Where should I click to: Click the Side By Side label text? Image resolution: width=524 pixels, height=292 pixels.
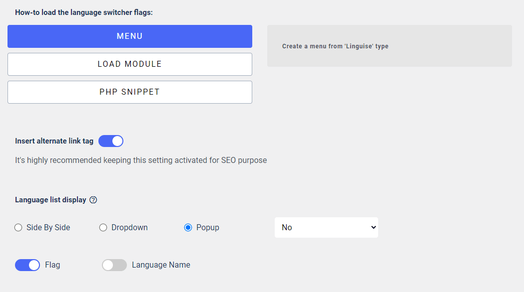click(x=48, y=228)
